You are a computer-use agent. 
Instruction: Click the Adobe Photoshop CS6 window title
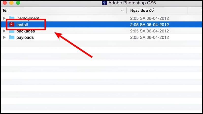point(132,3)
